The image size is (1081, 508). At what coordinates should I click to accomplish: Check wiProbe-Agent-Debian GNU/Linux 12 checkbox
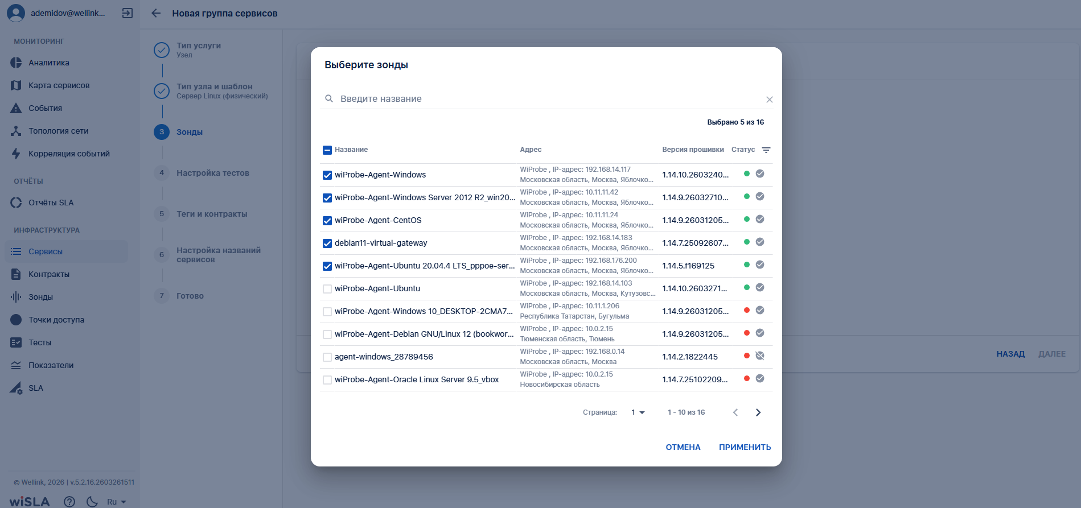(327, 334)
